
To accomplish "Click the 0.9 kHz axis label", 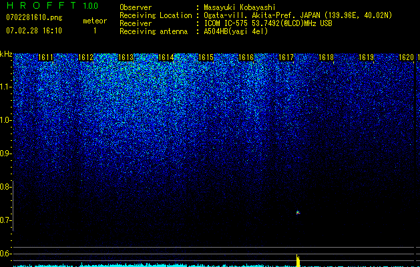I will (x=5, y=154).
